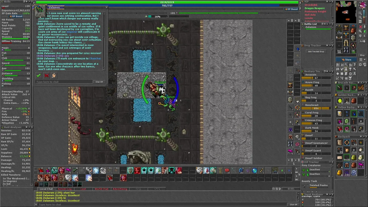
Task: Open the gear settings icon
Action: (360, 64)
